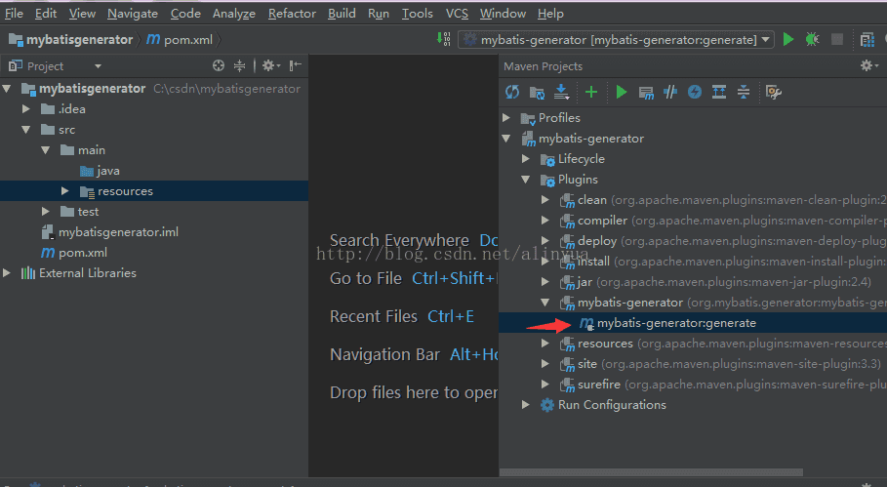Click Reimport All Maven Projects icon

click(x=512, y=92)
